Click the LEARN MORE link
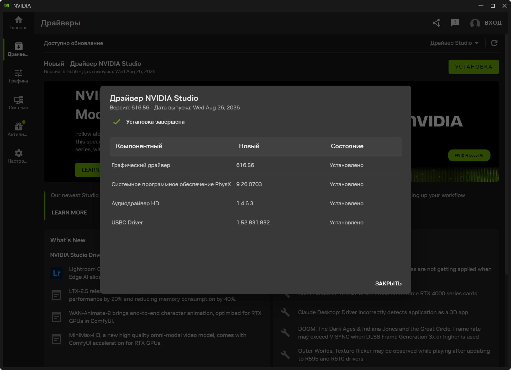Image resolution: width=511 pixels, height=370 pixels. [x=69, y=213]
